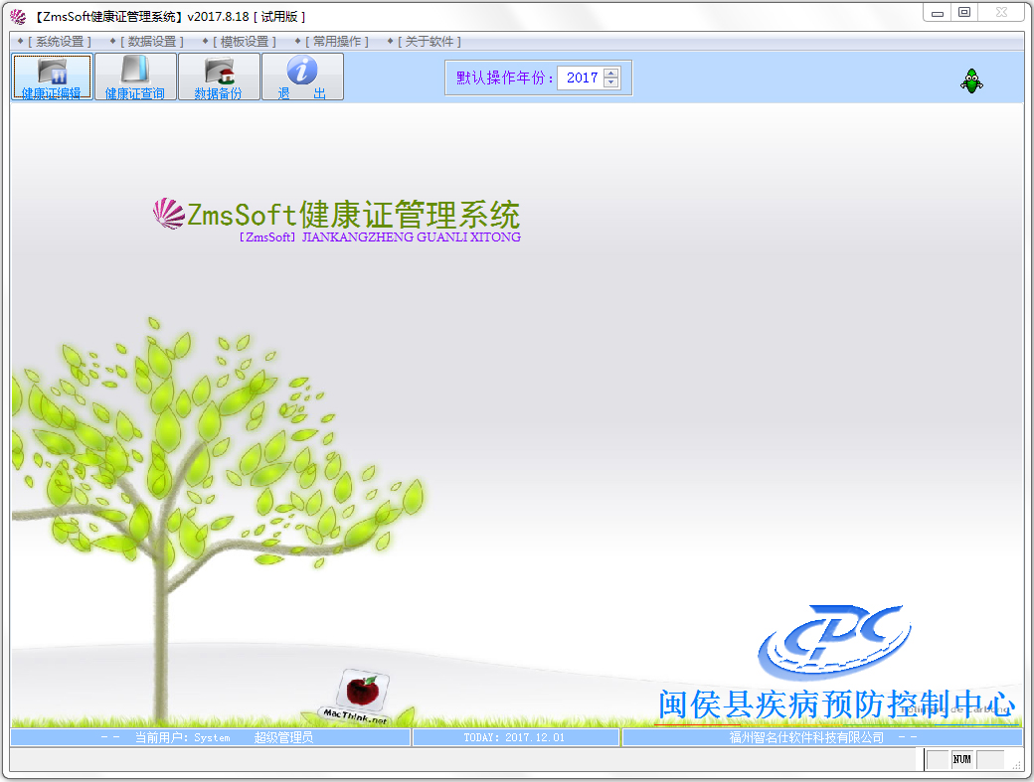Viewport: 1034px width, 782px height.
Task: Click the year input field showing 2017
Action: point(582,78)
